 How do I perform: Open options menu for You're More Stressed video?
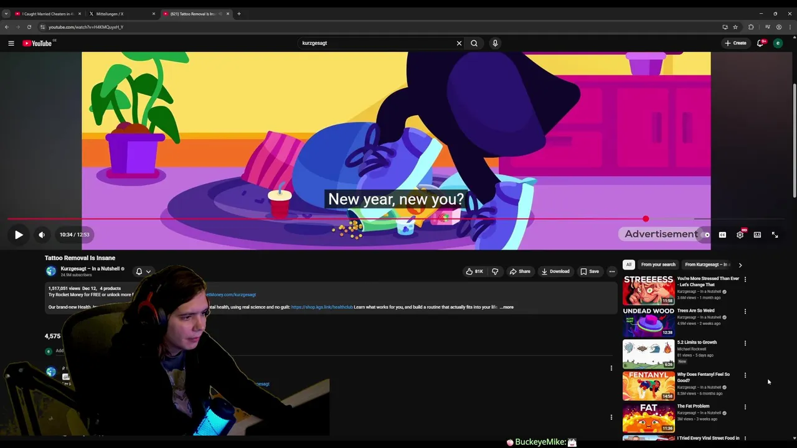[745, 279]
